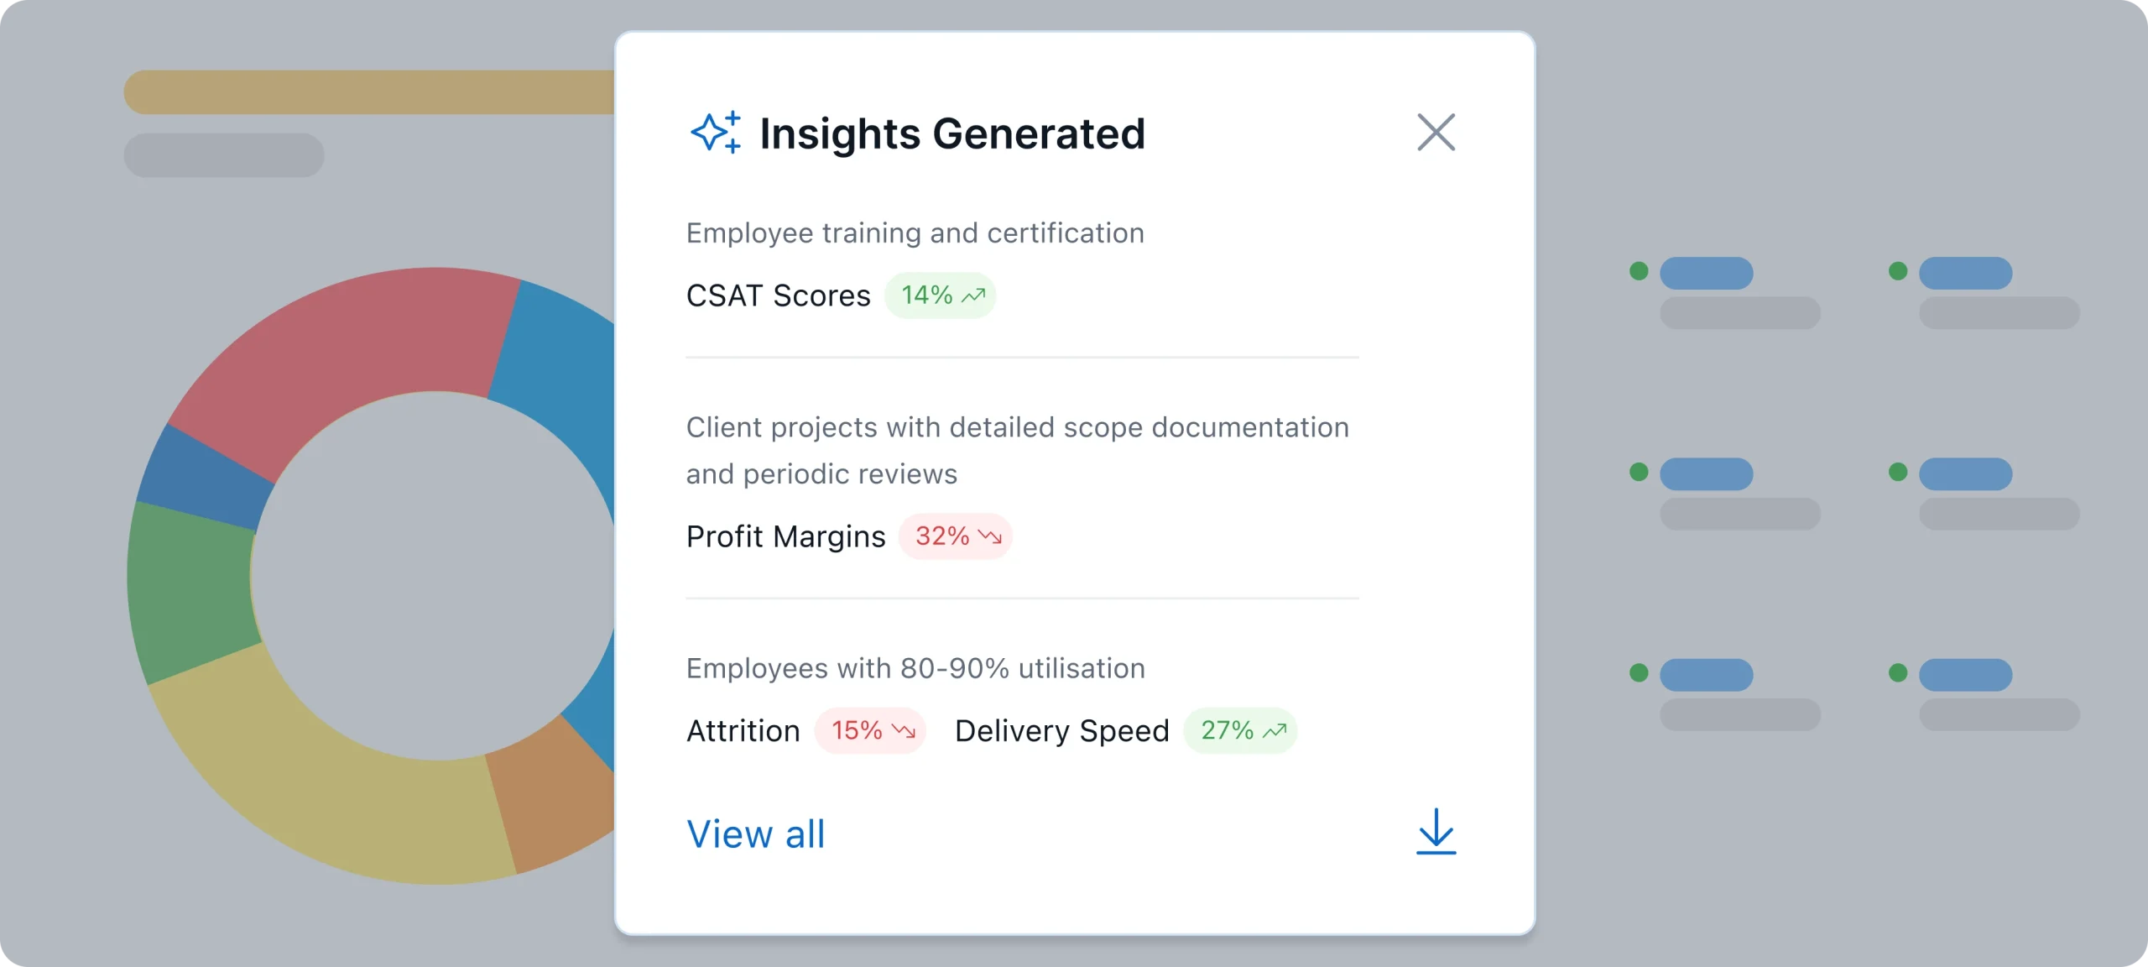The image size is (2148, 967).
Task: Click the sparkle AI insights icon
Action: tap(715, 133)
